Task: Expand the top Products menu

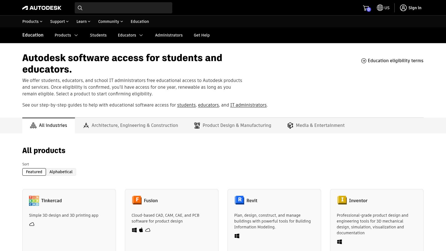Action: pos(32,21)
